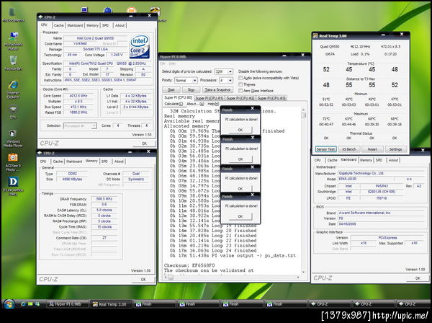Screen dimensions: 432x323
Task: Toggle the Themes checkbox in Hyper PI
Action: pyautogui.click(x=240, y=84)
